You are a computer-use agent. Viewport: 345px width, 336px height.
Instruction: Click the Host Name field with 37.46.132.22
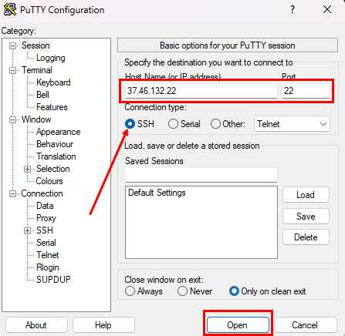201,91
